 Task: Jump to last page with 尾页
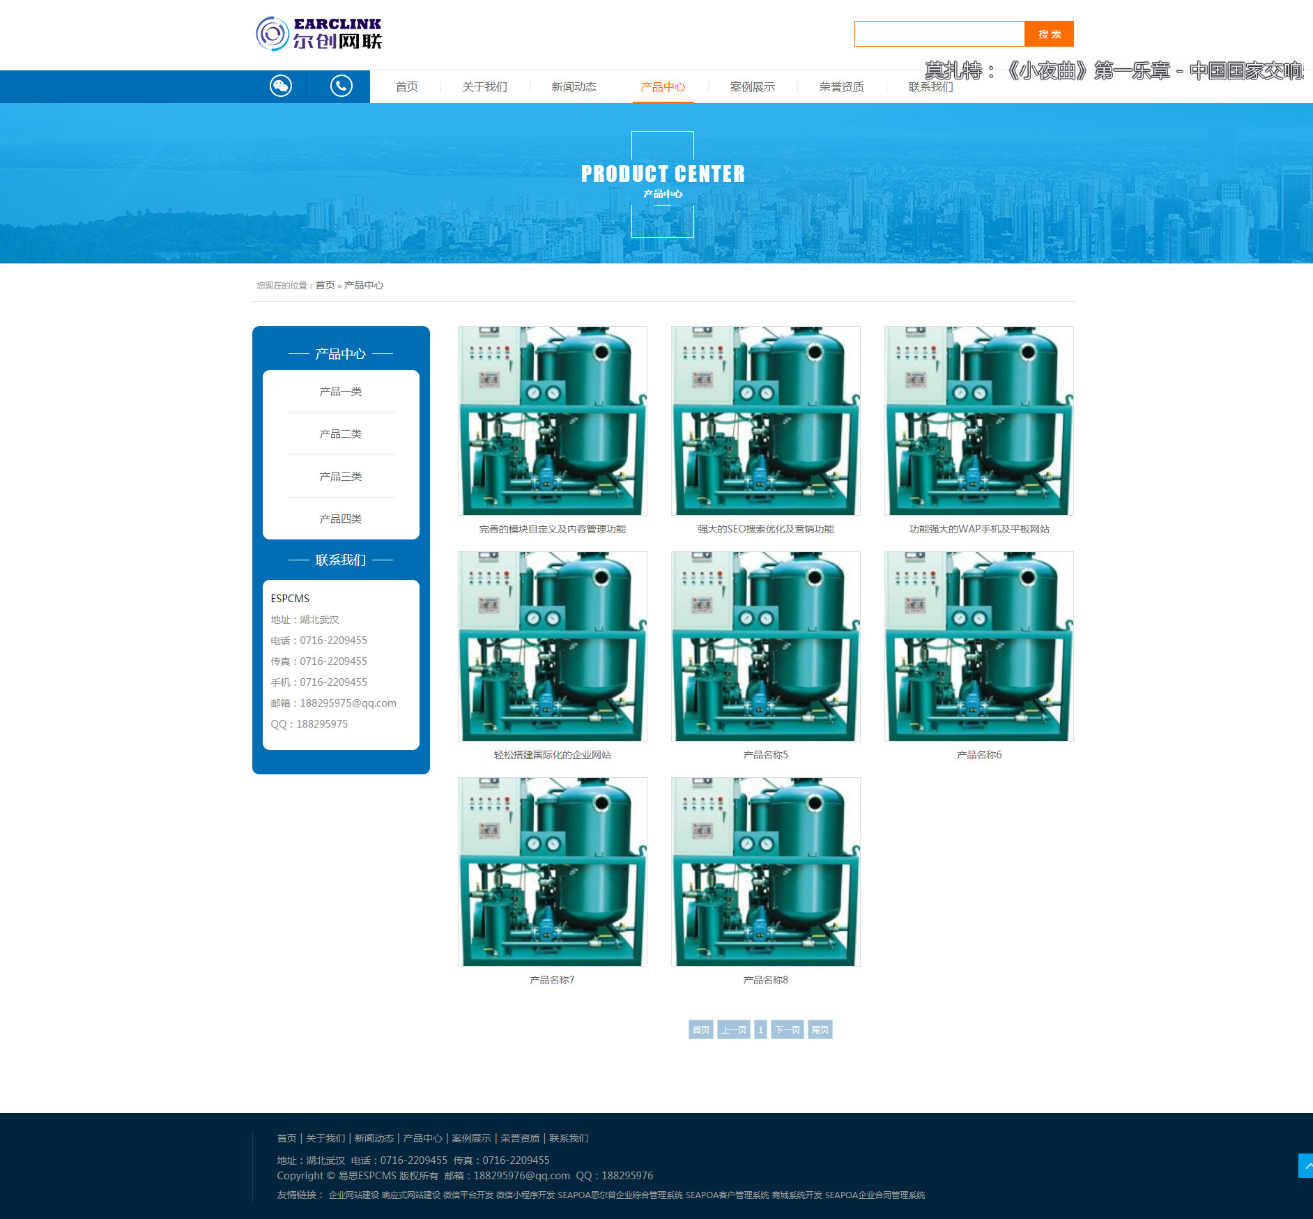coord(820,1029)
